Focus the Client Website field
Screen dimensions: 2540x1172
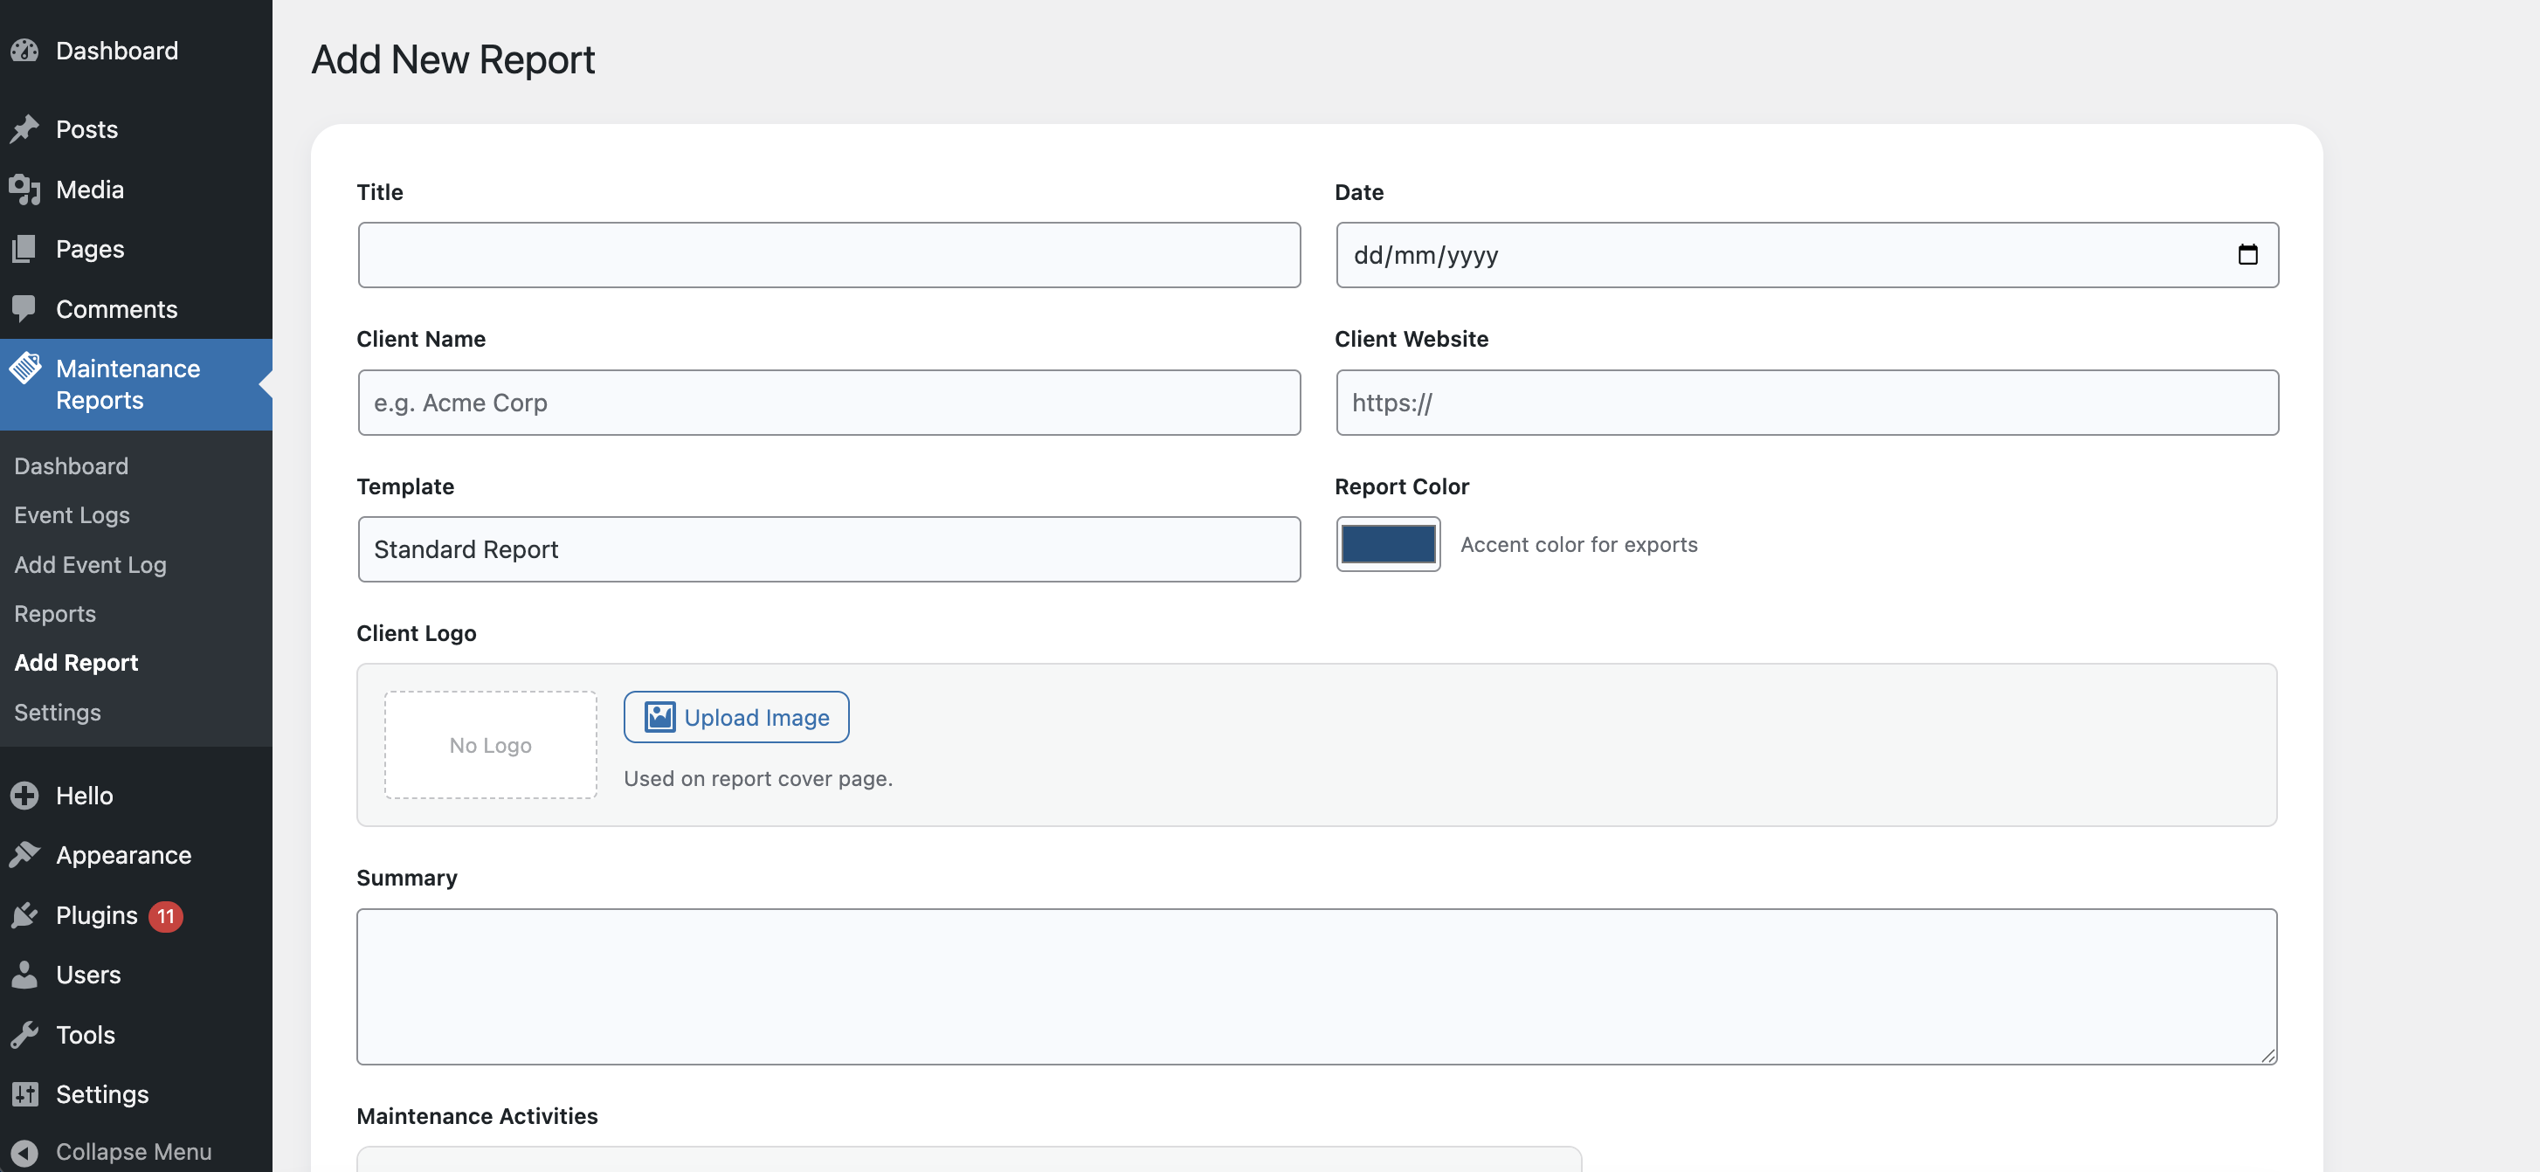[x=1806, y=403]
